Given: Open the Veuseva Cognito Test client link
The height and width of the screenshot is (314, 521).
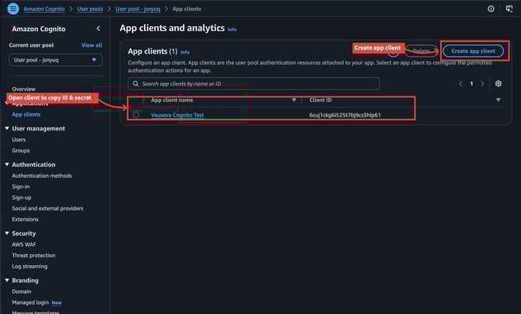Looking at the screenshot, I should pos(177,115).
